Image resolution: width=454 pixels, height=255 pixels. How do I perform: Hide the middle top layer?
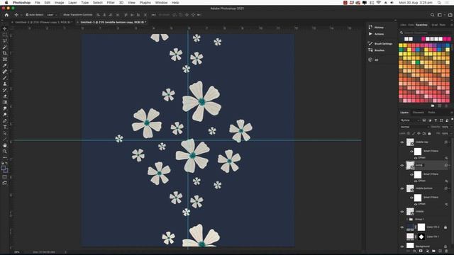pyautogui.click(x=402, y=142)
